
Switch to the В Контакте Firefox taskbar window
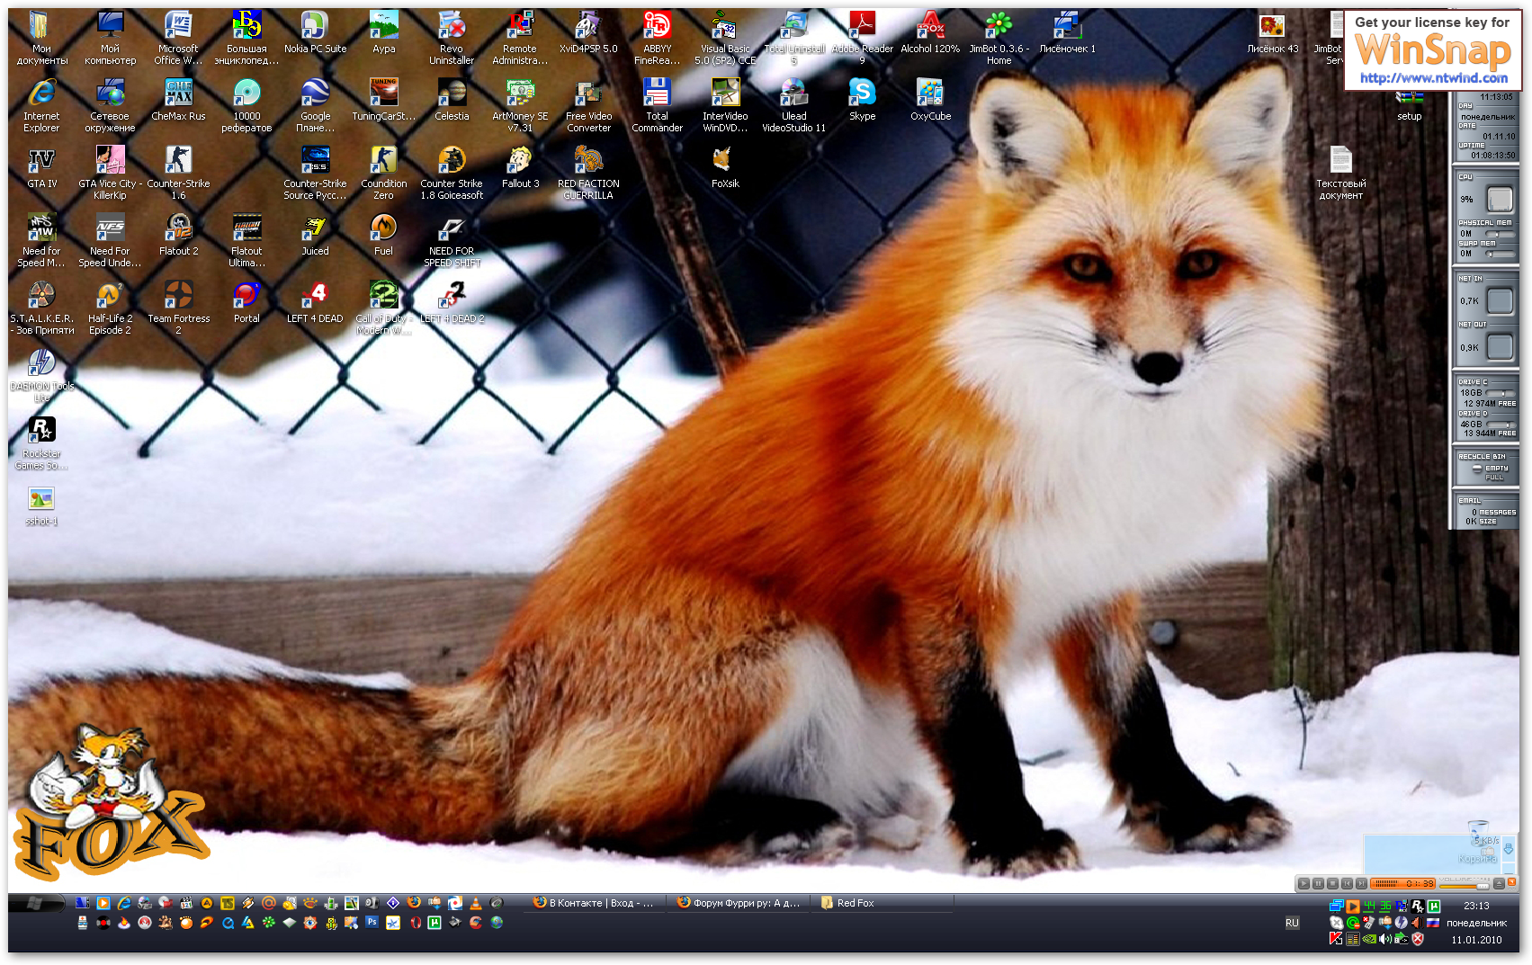pos(595,903)
